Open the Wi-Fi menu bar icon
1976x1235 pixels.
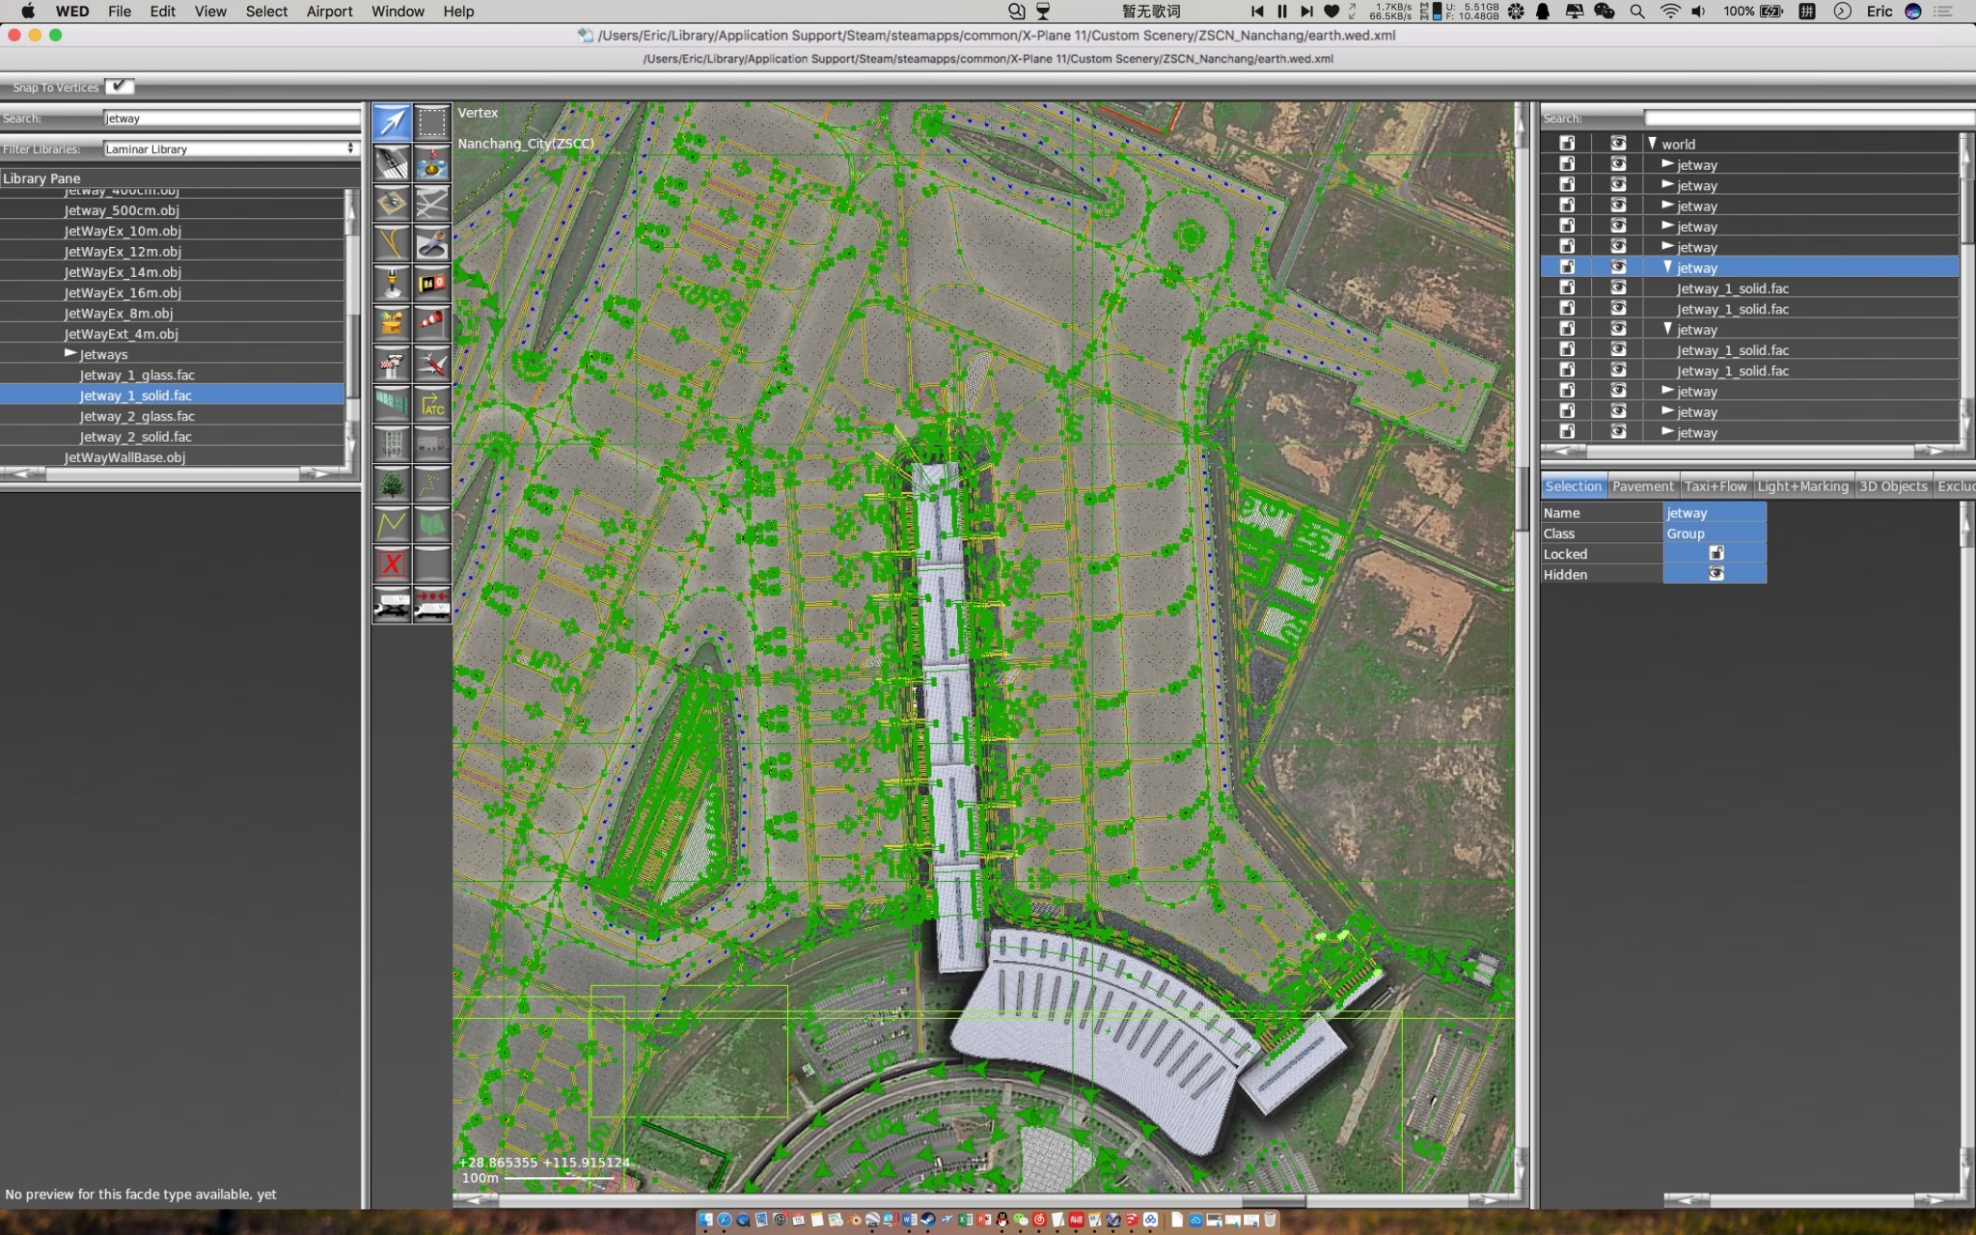pos(1669,12)
